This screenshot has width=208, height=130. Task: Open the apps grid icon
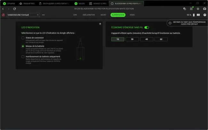(191, 9)
